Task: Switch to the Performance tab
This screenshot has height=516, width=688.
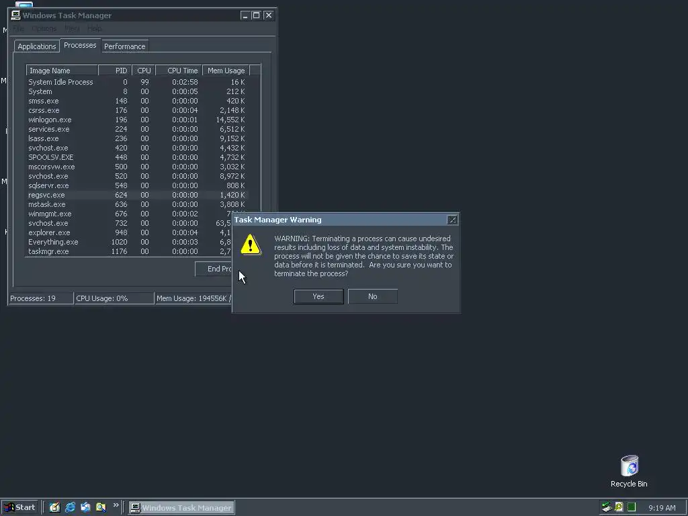Action: point(124,46)
